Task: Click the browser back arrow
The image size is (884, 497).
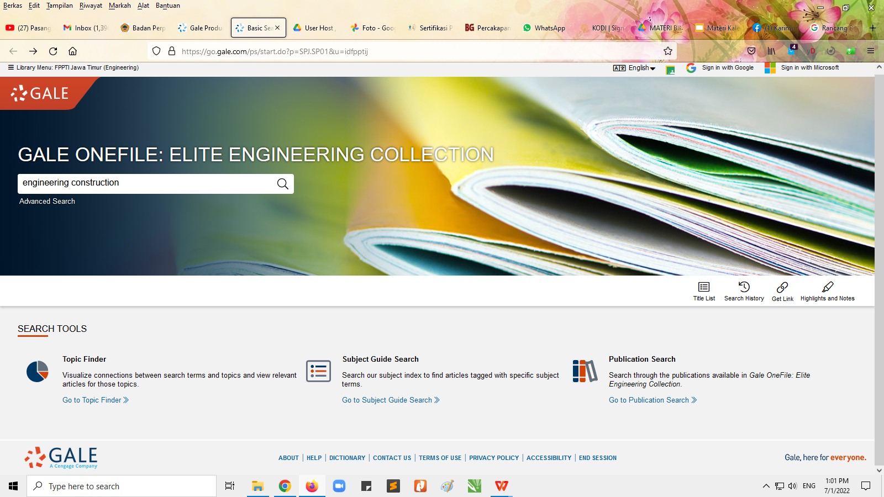Action: pos(13,51)
